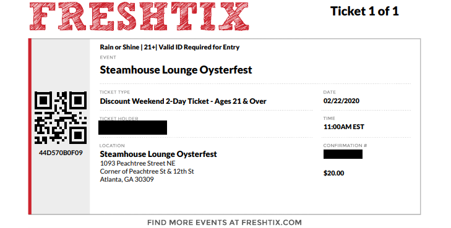Screen dimensions: 451x228
Task: Click the Atlanta, GA 30309 line
Action: pos(127,179)
